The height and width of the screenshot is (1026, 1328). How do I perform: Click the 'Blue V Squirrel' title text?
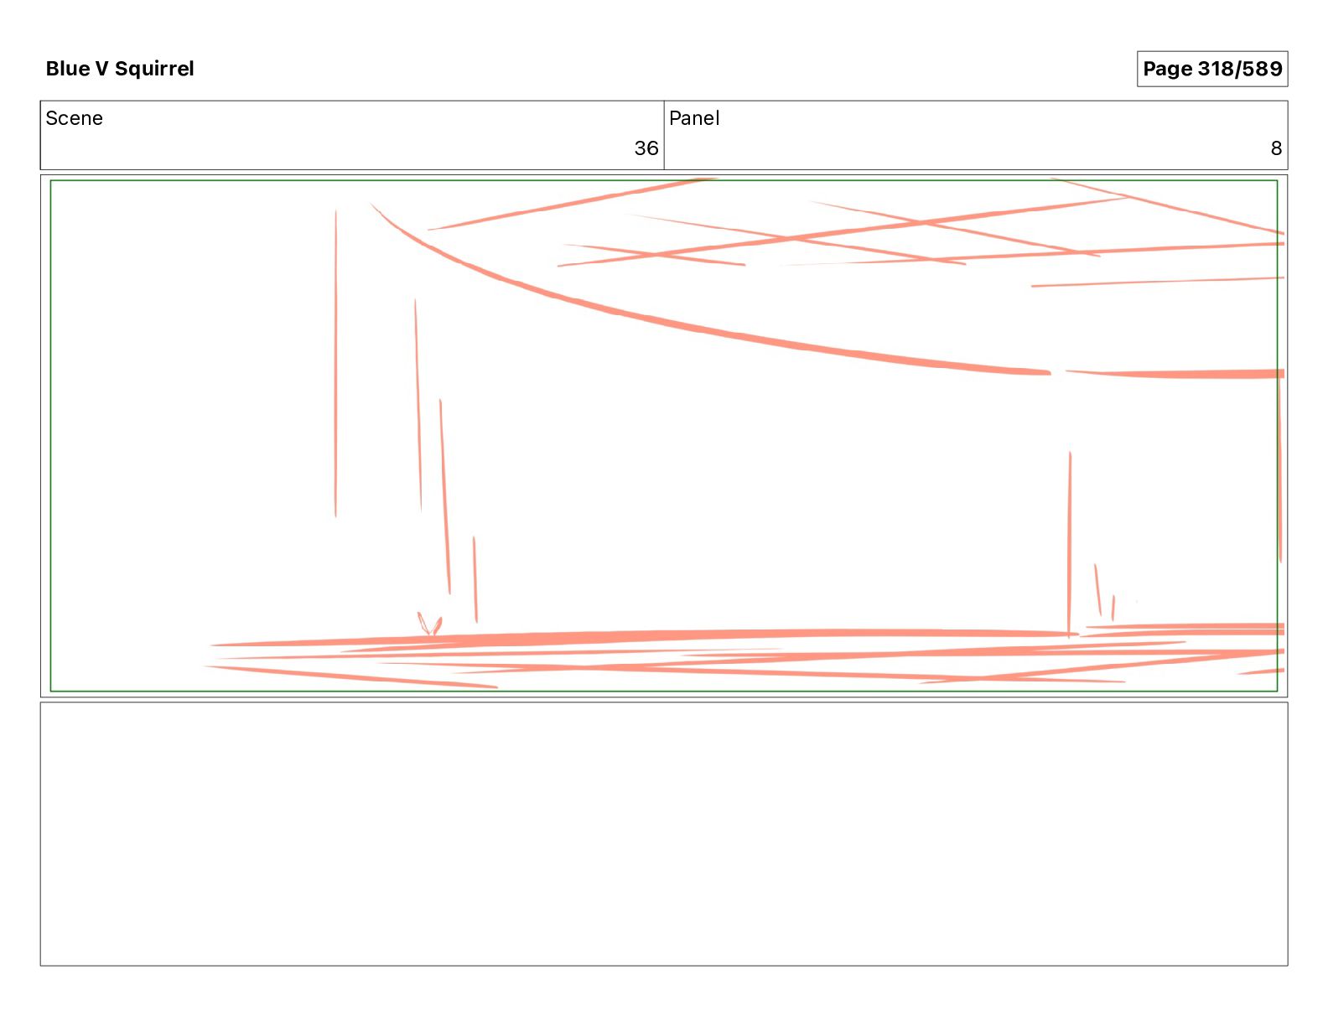[x=120, y=69]
